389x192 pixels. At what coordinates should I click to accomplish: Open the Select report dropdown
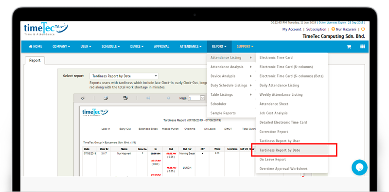coord(124,76)
